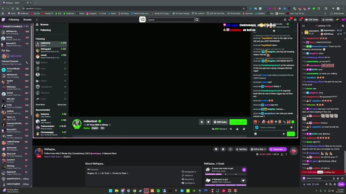Click the Open stories link

coord(16,56)
